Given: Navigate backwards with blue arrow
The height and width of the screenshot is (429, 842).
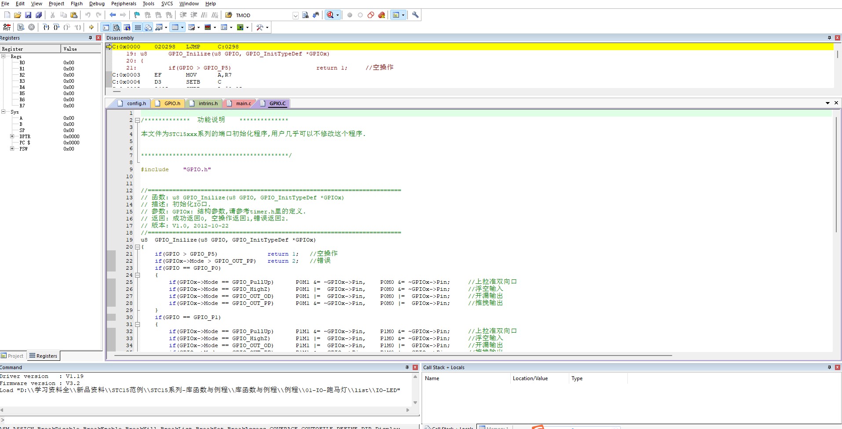Looking at the screenshot, I should (x=113, y=15).
